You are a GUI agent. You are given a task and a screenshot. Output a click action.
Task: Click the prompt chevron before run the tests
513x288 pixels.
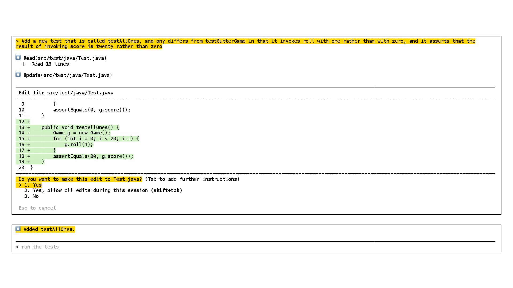coord(17,247)
